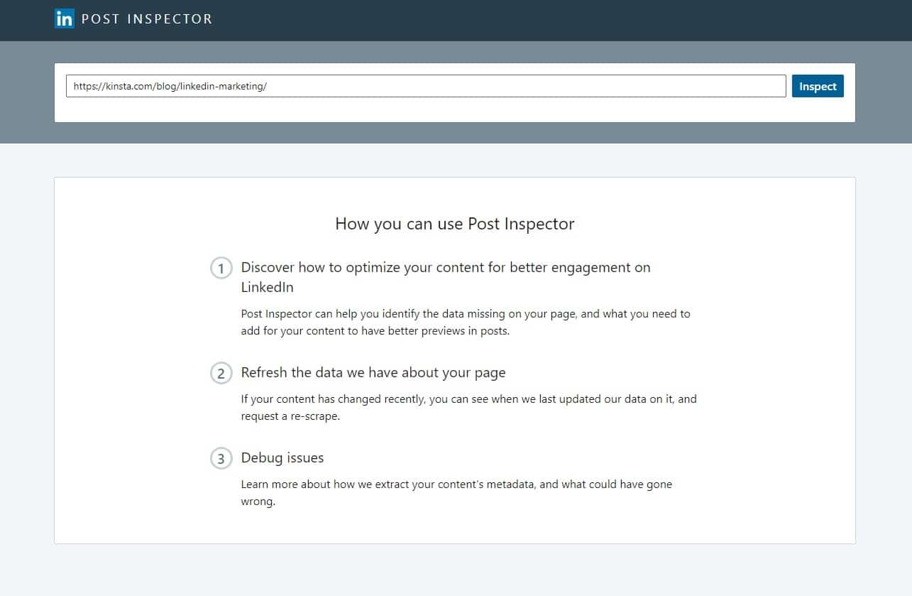Click the POST INSPECTOR title text
The width and height of the screenshot is (912, 596).
click(x=146, y=19)
